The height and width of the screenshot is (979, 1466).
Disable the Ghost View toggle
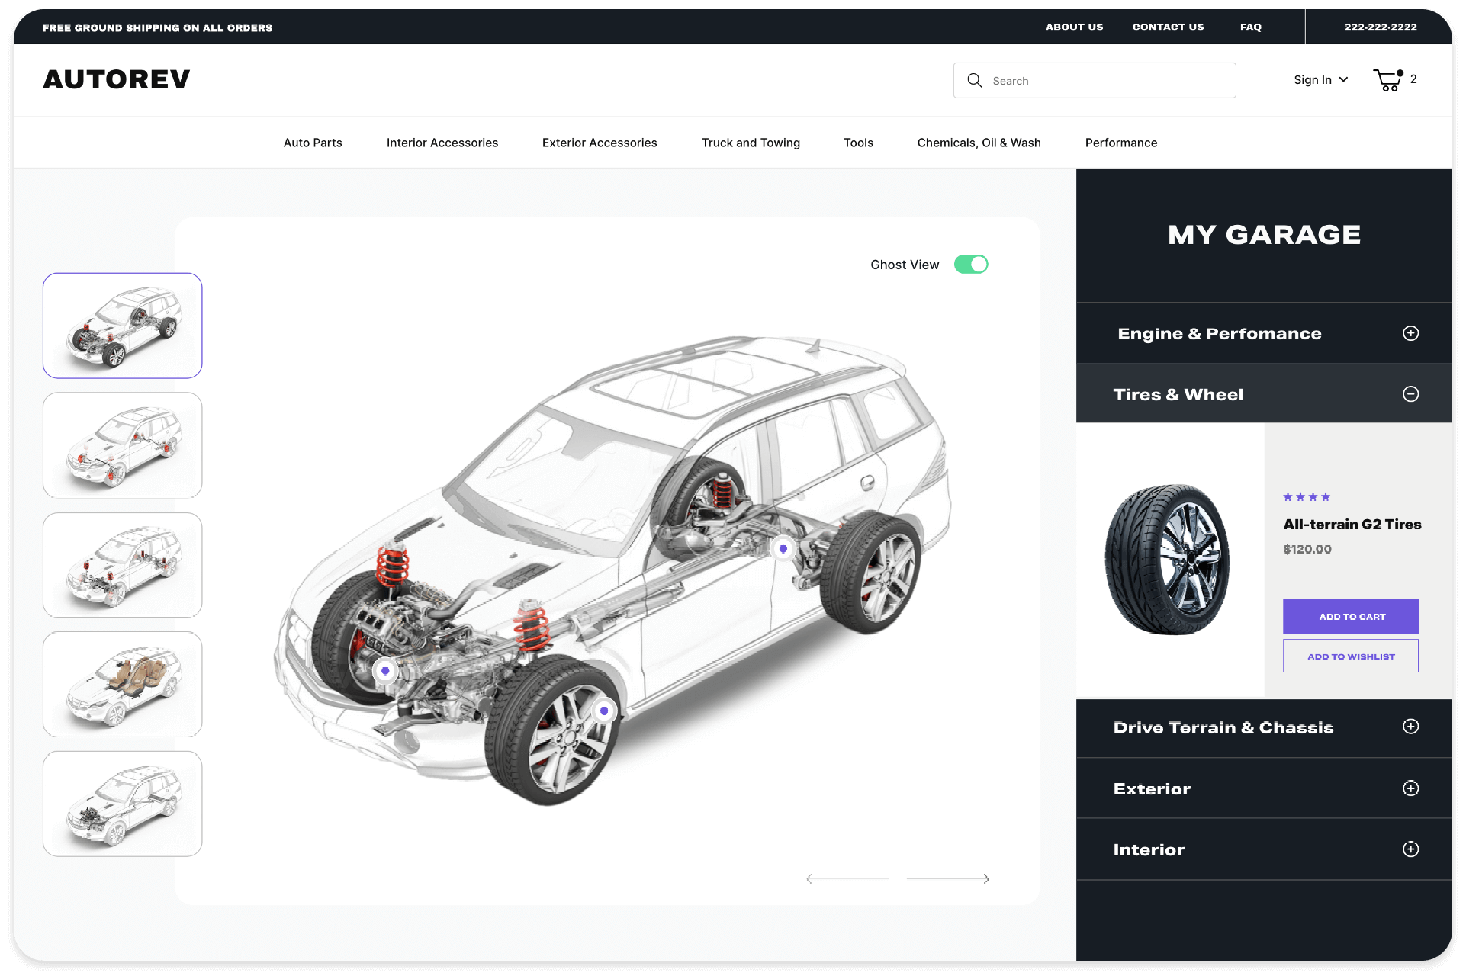pyautogui.click(x=971, y=264)
